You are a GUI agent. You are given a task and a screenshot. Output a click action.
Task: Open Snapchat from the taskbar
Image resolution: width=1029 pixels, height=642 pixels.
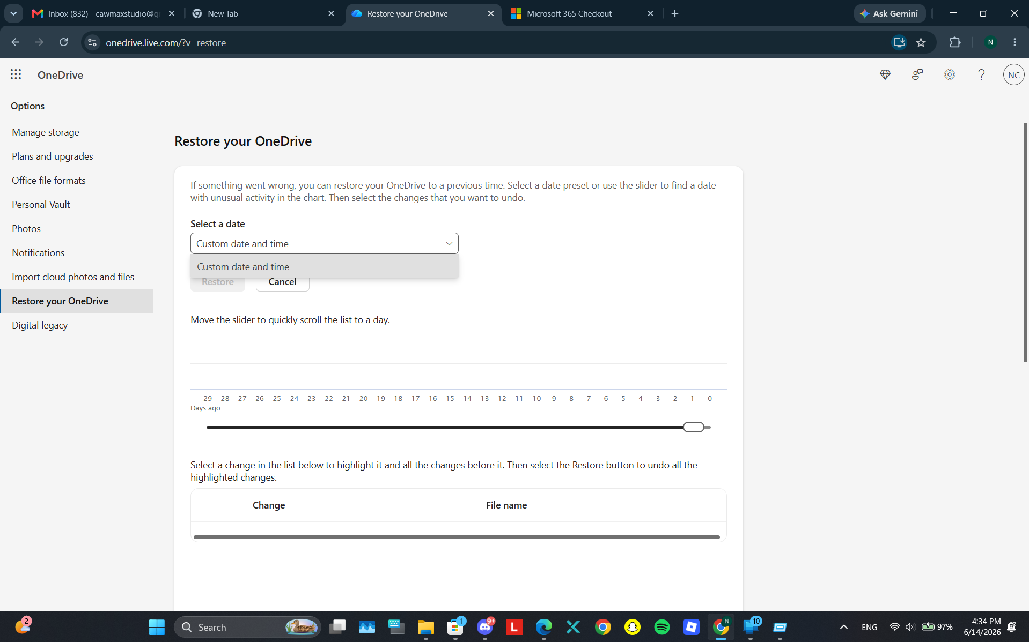[633, 627]
